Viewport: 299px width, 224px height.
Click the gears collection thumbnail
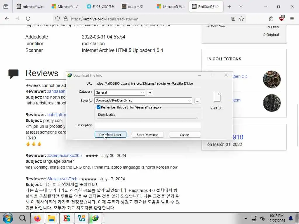[x=272, y=79]
